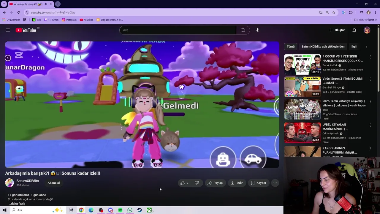Subscribe with Abone ol button

(x=54, y=183)
